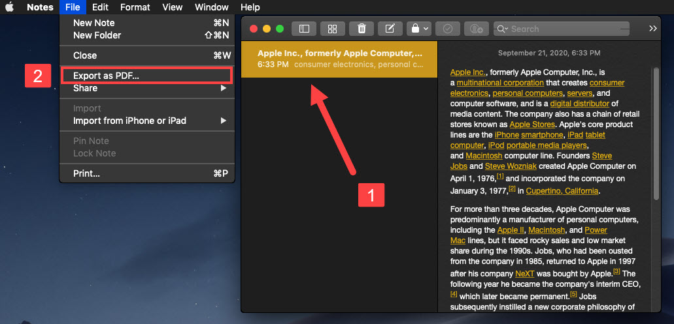Viewport: 674px width, 324px height.
Task: Click footnote reference [1]
Action: coord(500,176)
